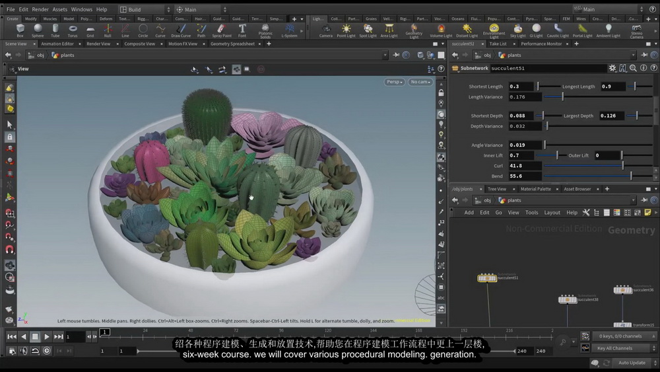Open the Persp viewport dropdown
This screenshot has width=660, height=372.
click(x=395, y=82)
